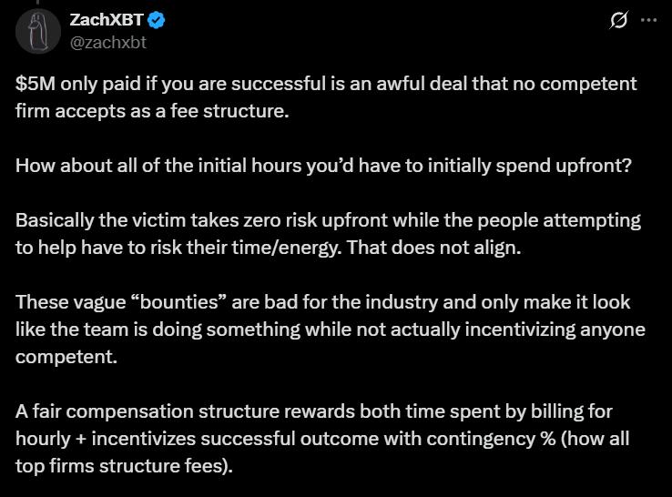Click the "like the team is doing something" line

pos(331,330)
